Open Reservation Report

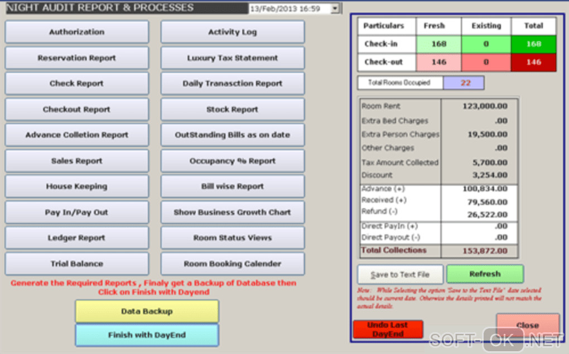click(x=77, y=58)
